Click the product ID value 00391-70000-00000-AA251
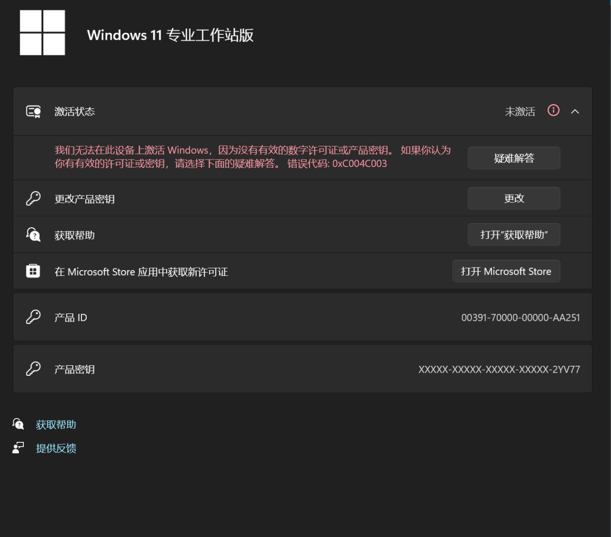The width and height of the screenshot is (611, 537). point(521,318)
